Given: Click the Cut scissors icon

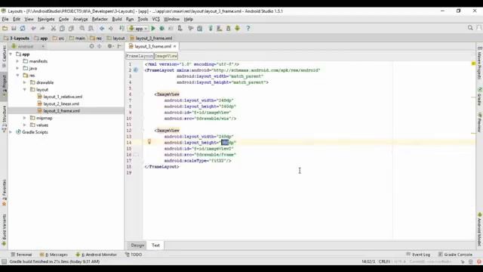Looking at the screenshot, I should pos(54,29).
